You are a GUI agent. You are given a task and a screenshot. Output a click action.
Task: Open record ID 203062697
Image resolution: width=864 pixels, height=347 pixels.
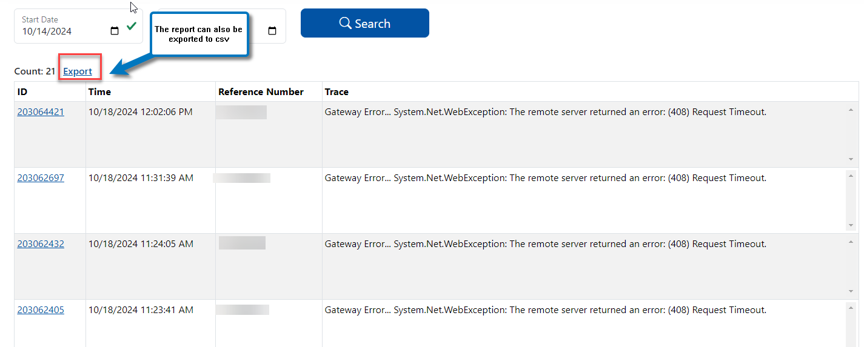[x=41, y=177]
